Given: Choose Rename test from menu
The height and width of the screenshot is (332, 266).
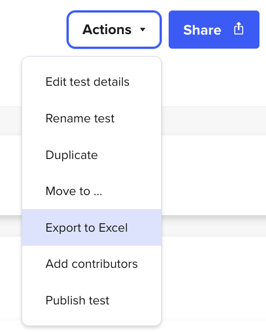Looking at the screenshot, I should pos(91,118).
